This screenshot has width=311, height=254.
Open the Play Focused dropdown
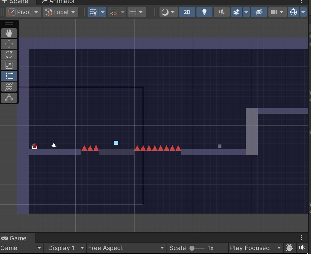(255, 248)
